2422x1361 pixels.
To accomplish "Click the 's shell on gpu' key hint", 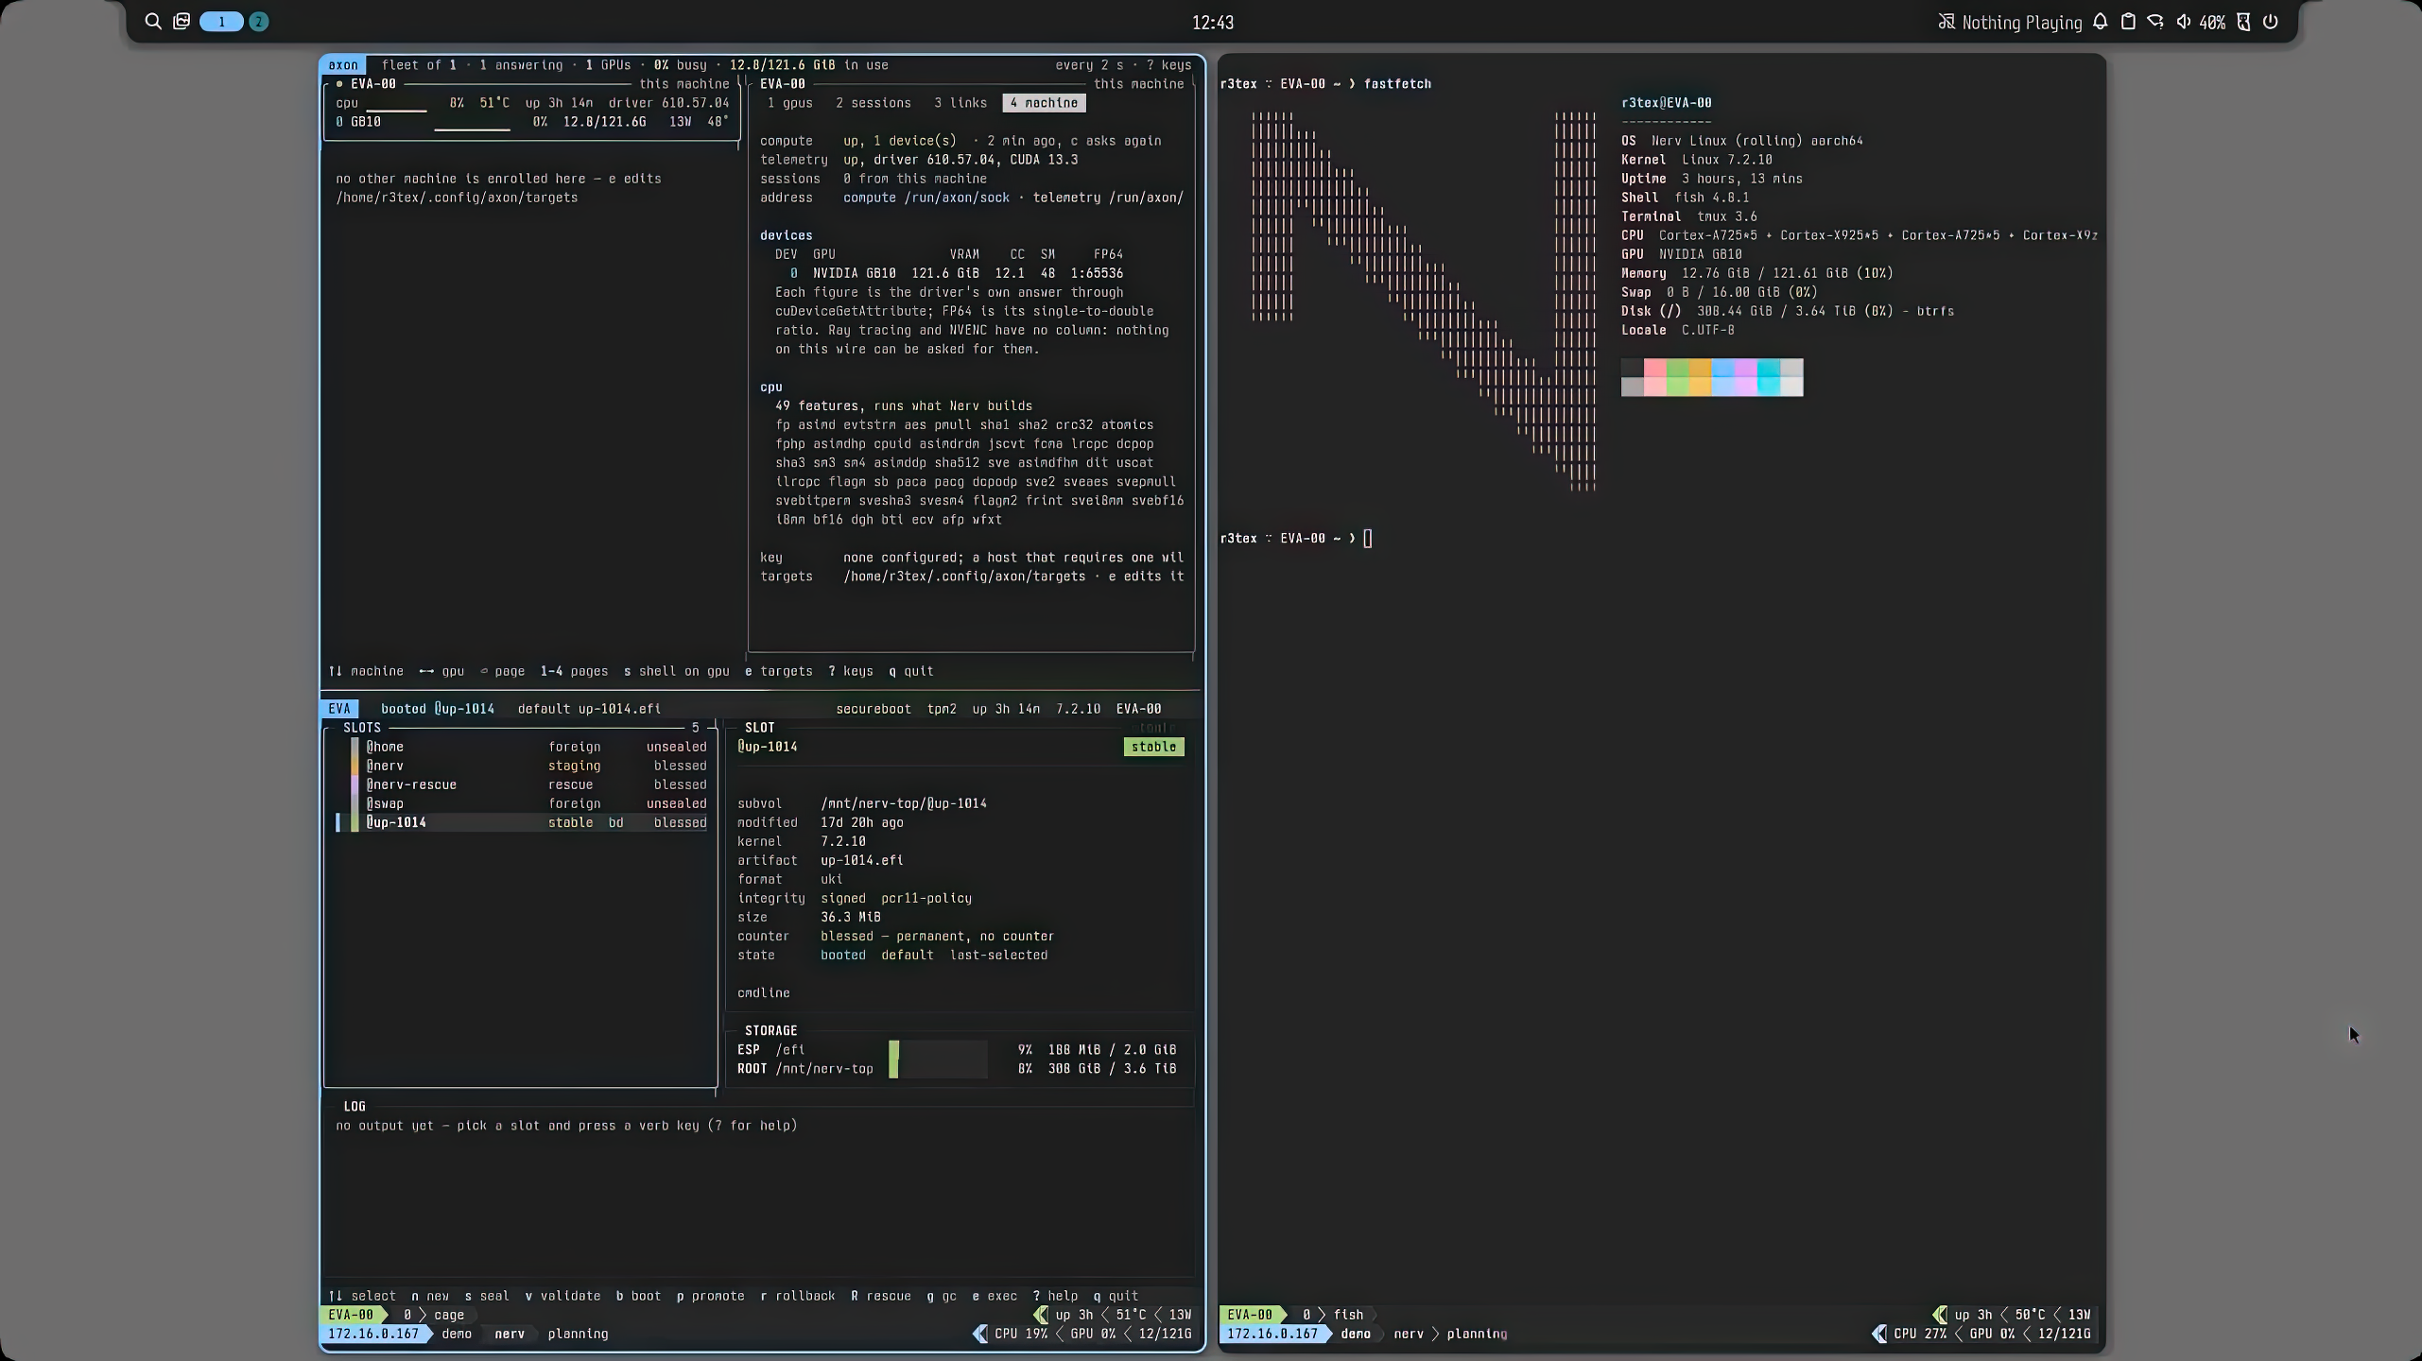I will (x=676, y=671).
